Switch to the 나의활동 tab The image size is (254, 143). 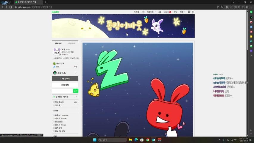[71, 43]
